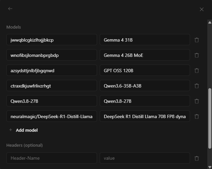The height and width of the screenshot is (169, 212).
Task: Click the Add model button
Action: coord(23,130)
